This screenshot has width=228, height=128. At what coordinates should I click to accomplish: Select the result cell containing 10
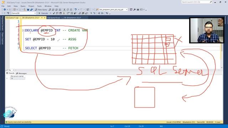point(17,78)
